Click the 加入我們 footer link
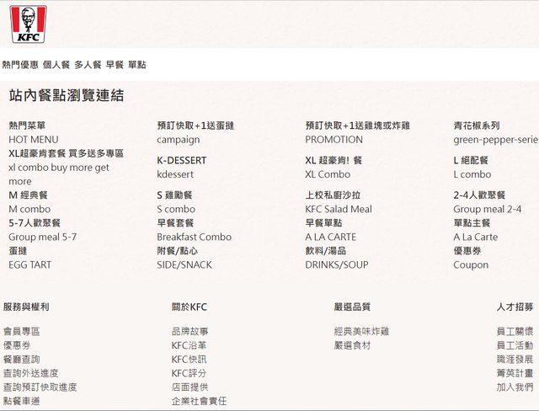539x411 pixels. tap(515, 387)
